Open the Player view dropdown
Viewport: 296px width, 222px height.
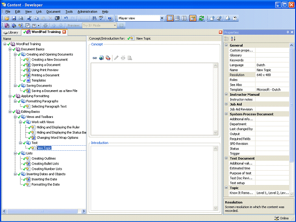click(x=162, y=18)
